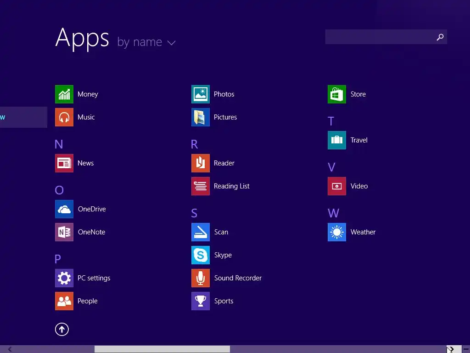This screenshot has height=353, width=470.
Task: Click the 'OneNote' text label
Action: 91,232
